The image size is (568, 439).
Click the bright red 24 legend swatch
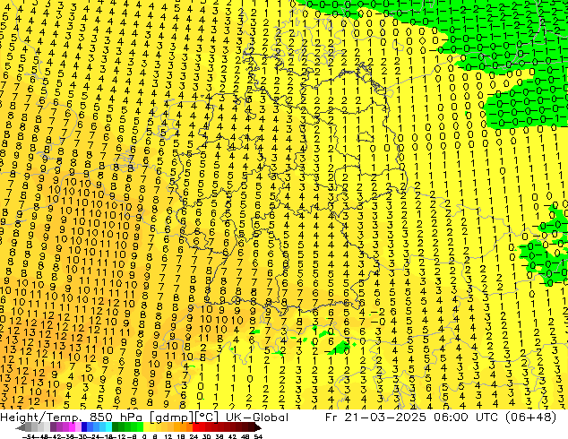(x=196, y=426)
